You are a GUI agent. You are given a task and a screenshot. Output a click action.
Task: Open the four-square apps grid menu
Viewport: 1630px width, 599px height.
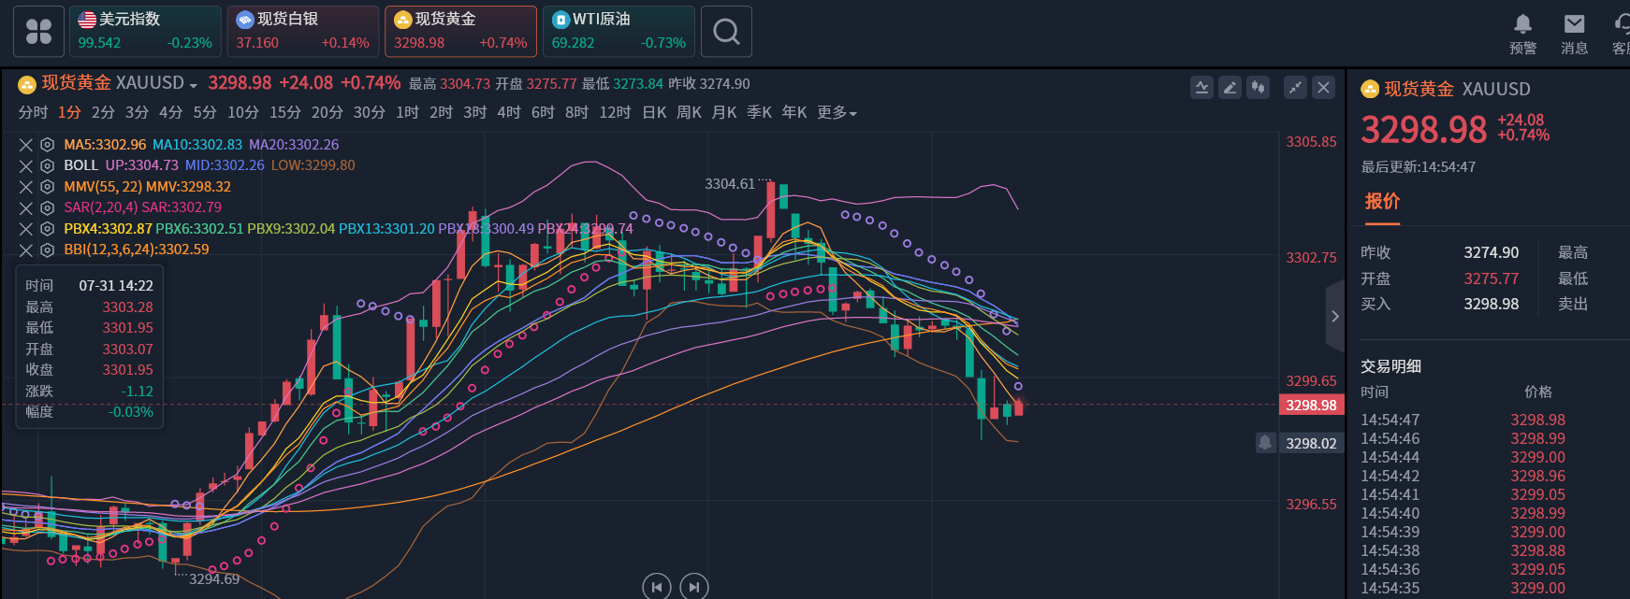point(38,32)
